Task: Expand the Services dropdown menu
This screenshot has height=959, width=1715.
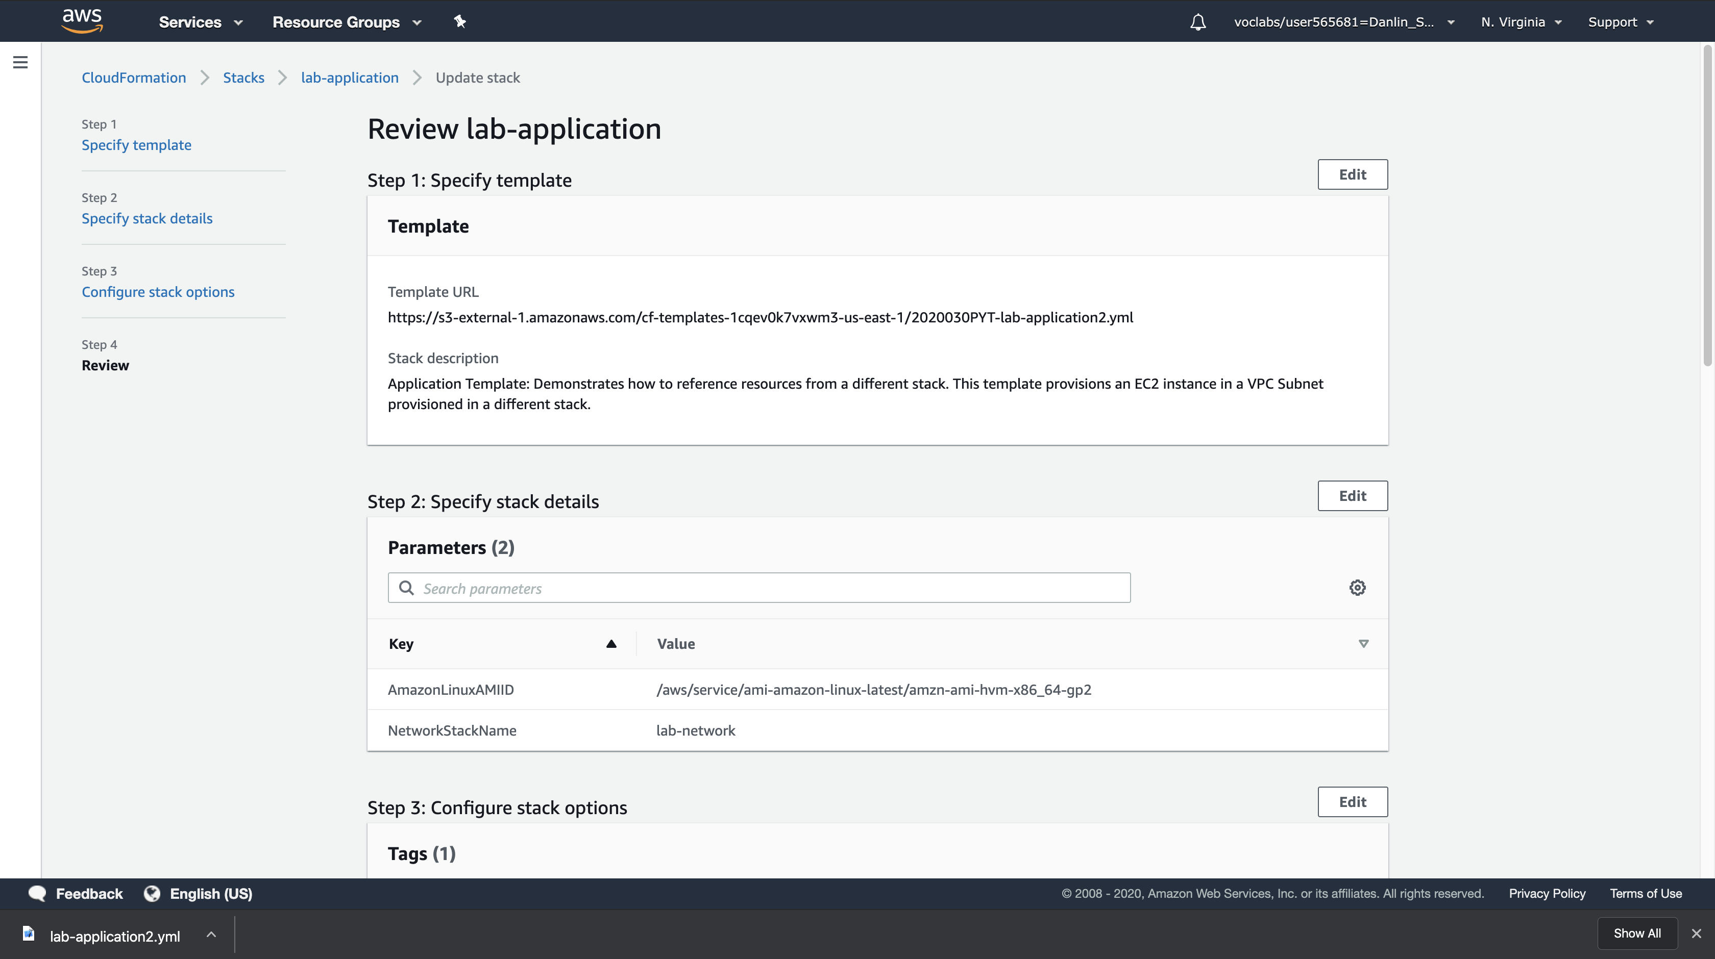Action: pos(201,22)
